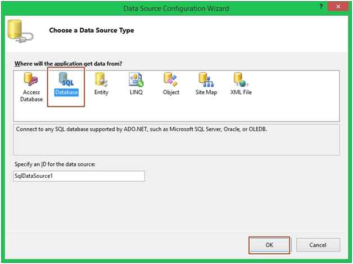Select the LINQ data source icon
Viewport: 353px width, 264px height.
click(x=136, y=79)
